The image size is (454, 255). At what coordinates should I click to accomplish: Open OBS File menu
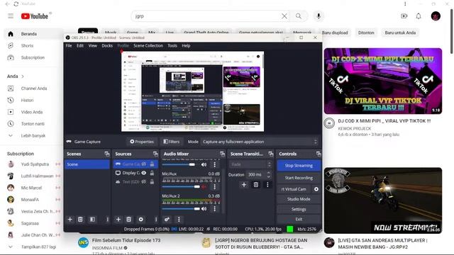[69, 45]
